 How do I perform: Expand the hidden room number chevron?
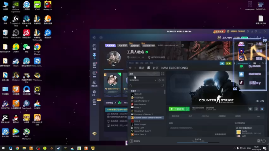pos(177,45)
